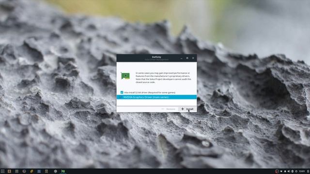
Task: Open the beige pinned app in the panel
Action: click(x=9, y=171)
